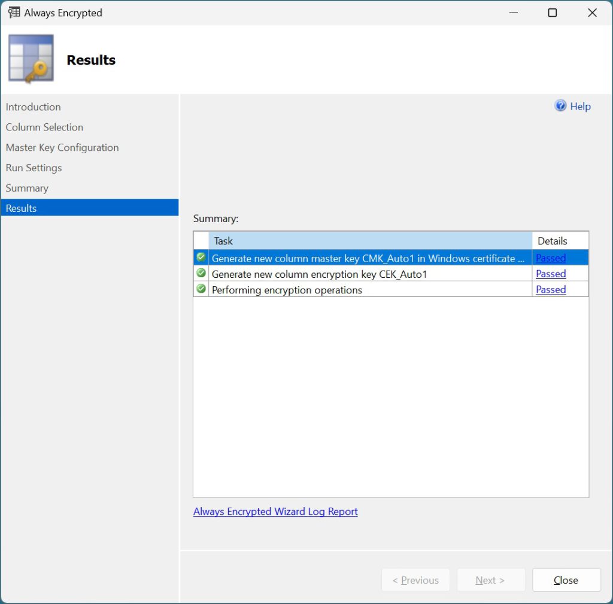The image size is (613, 604).
Task: Click the Close button
Action: [566, 580]
